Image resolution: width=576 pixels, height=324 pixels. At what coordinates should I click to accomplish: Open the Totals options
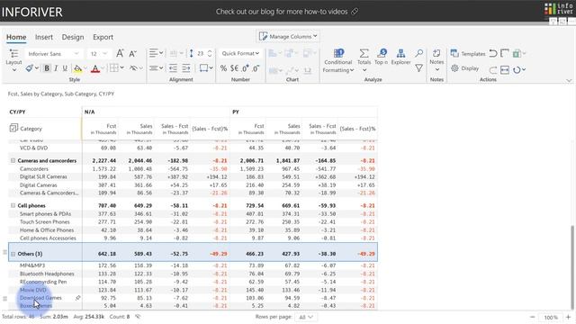point(364,59)
